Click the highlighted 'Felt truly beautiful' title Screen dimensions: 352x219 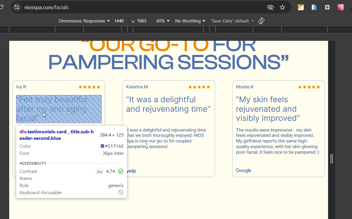pos(59,109)
